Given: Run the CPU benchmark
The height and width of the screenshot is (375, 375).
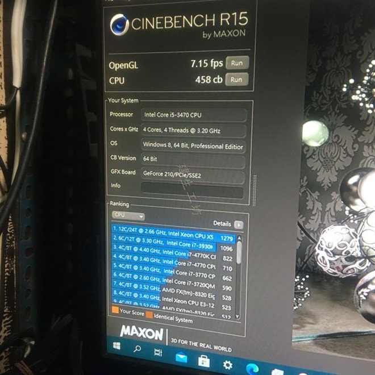Looking at the screenshot, I should coord(236,80).
